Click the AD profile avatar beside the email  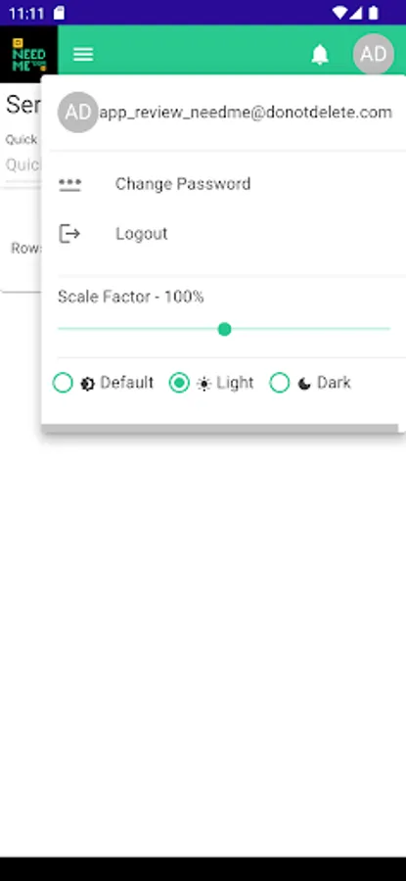pyautogui.click(x=78, y=113)
